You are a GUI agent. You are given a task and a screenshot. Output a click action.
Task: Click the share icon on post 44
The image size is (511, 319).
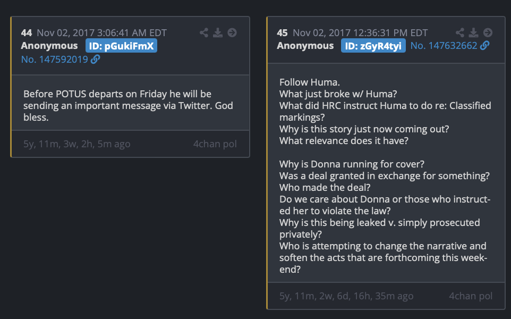click(204, 33)
